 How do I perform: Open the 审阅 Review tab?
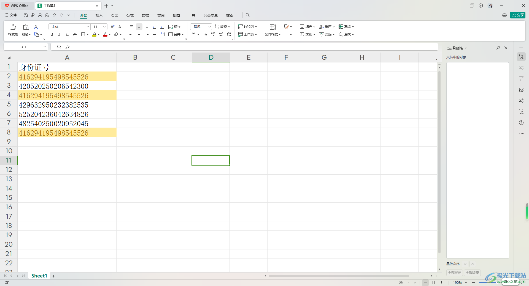tap(161, 15)
